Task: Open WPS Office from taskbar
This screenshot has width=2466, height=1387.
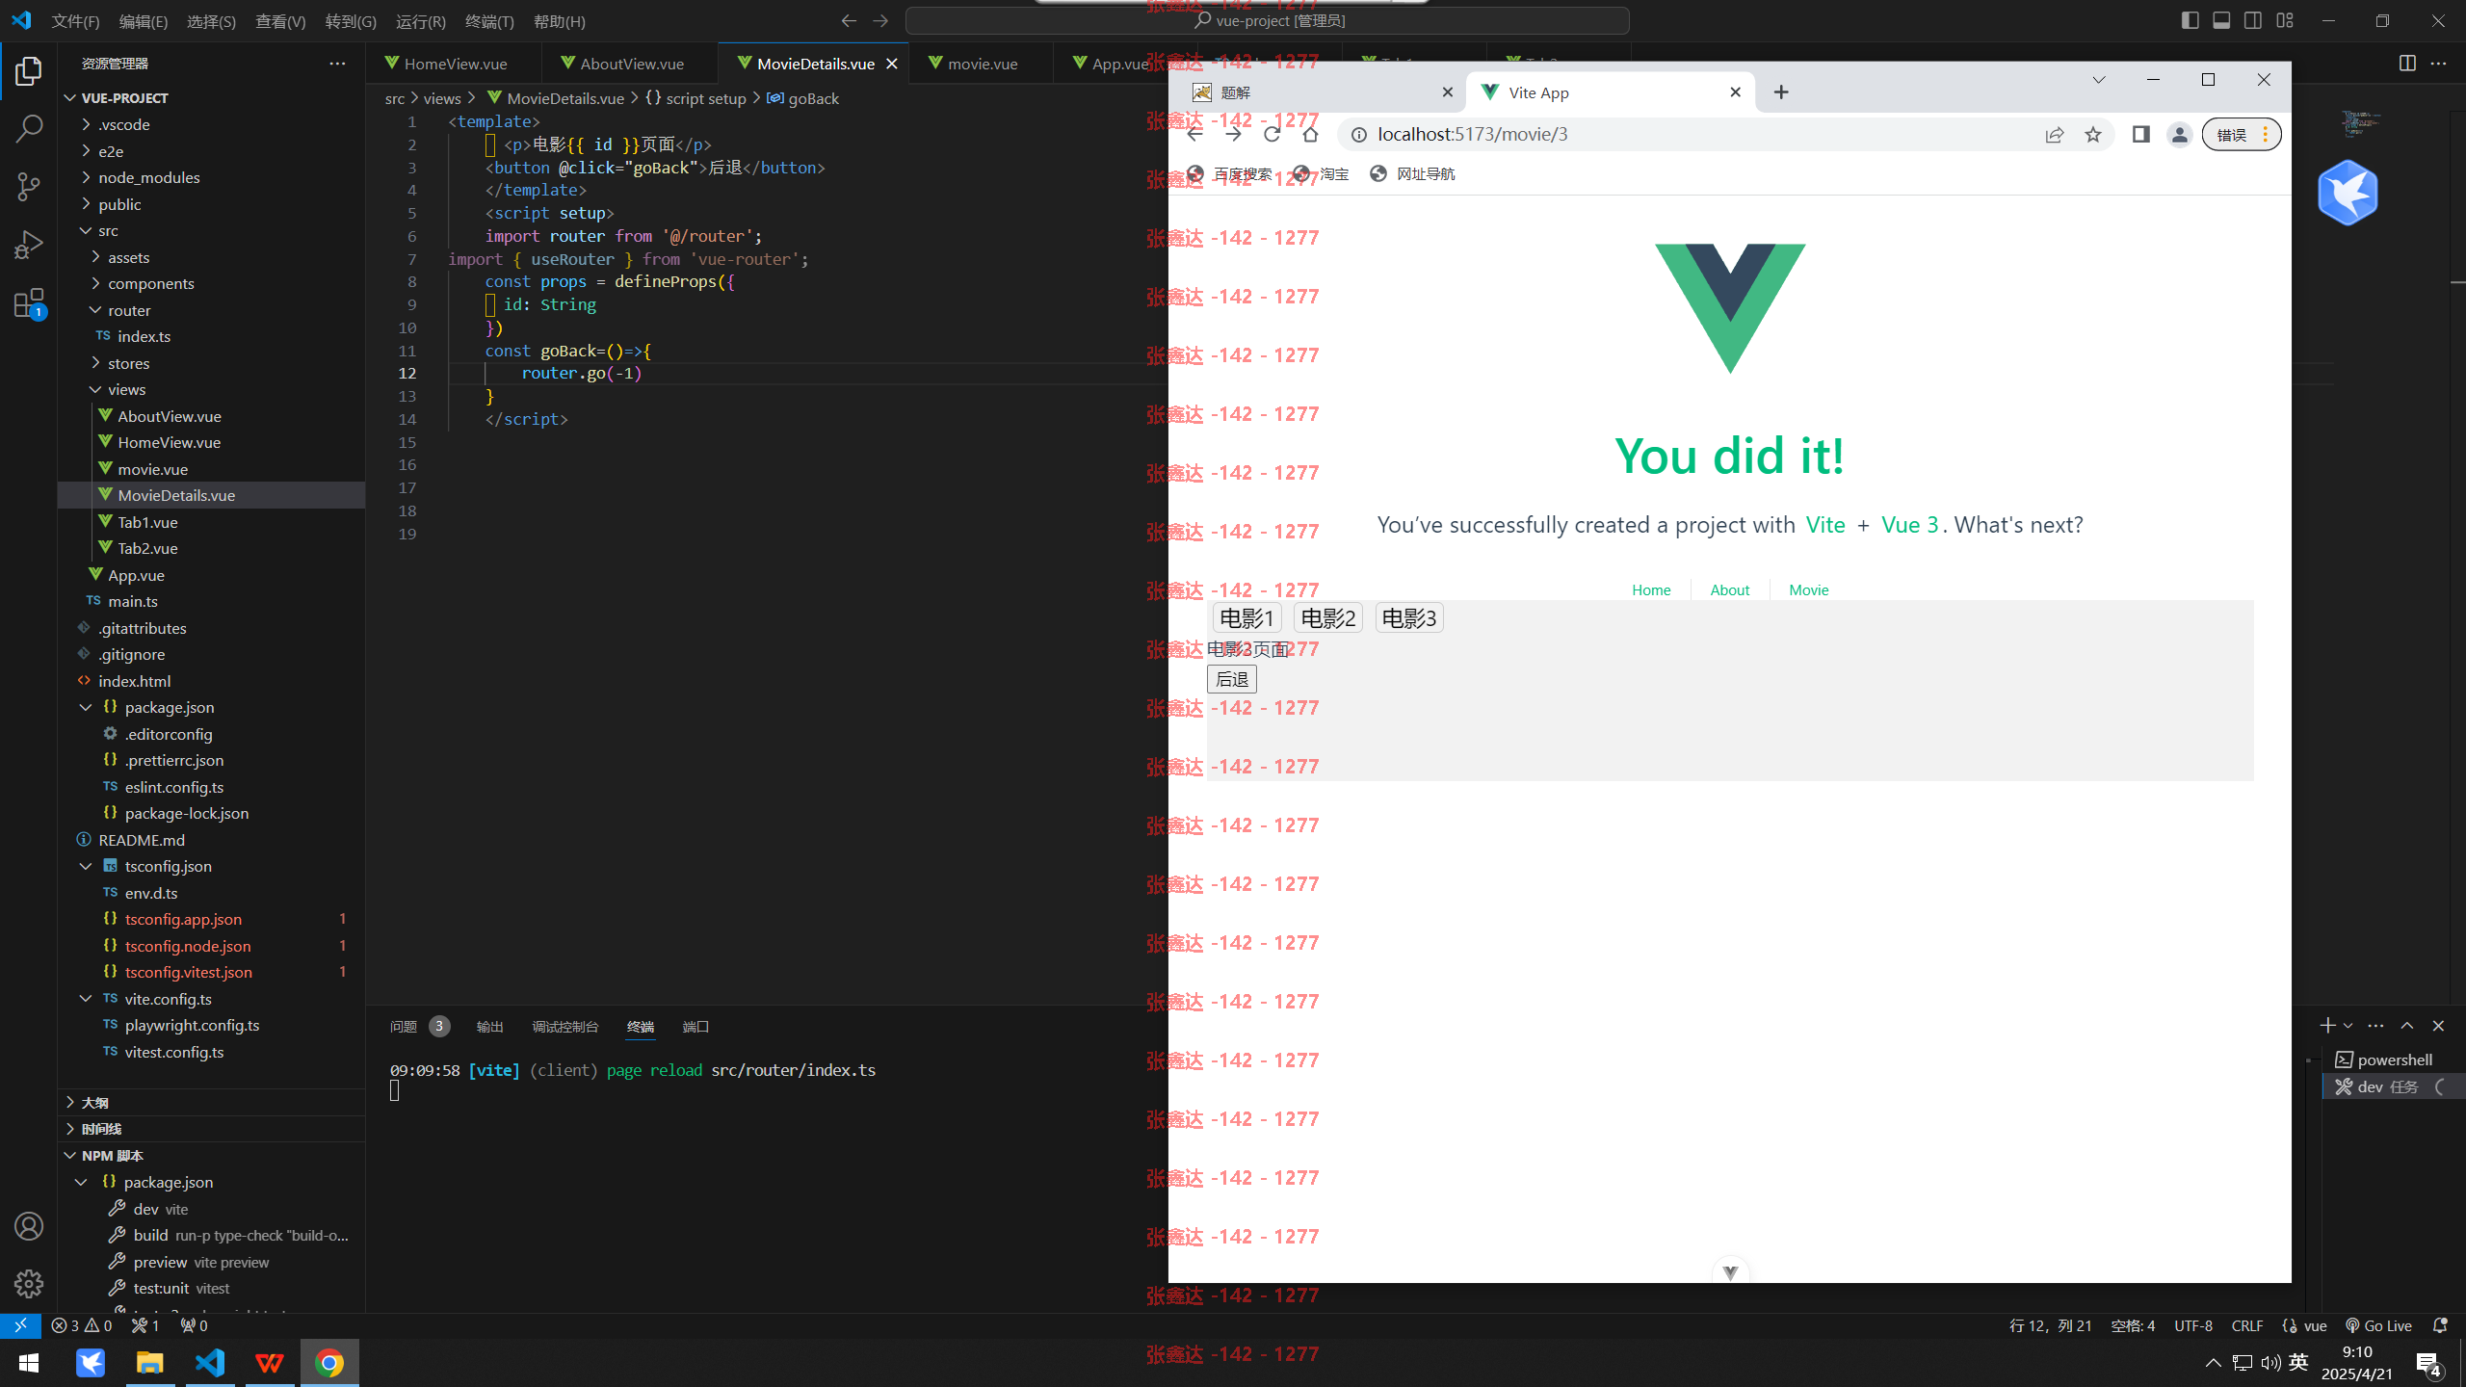Action: coord(270,1363)
